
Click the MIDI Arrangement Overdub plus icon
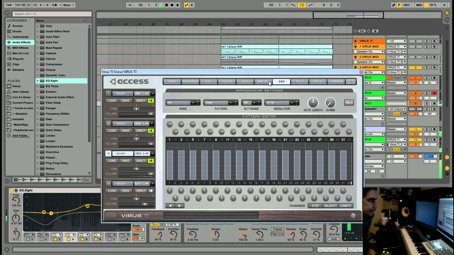[x=177, y=5]
